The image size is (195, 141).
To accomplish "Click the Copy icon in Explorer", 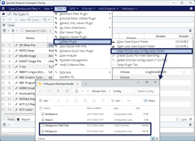I will pos(67,101).
